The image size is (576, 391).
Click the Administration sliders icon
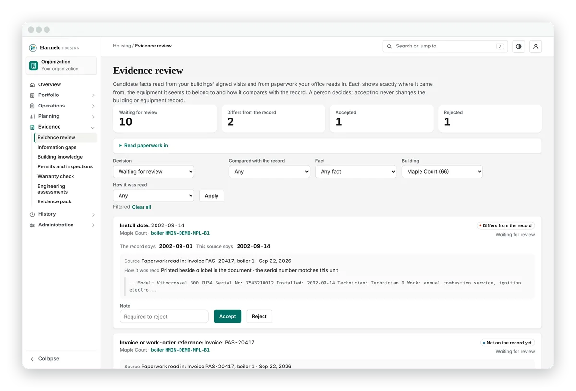coord(32,225)
